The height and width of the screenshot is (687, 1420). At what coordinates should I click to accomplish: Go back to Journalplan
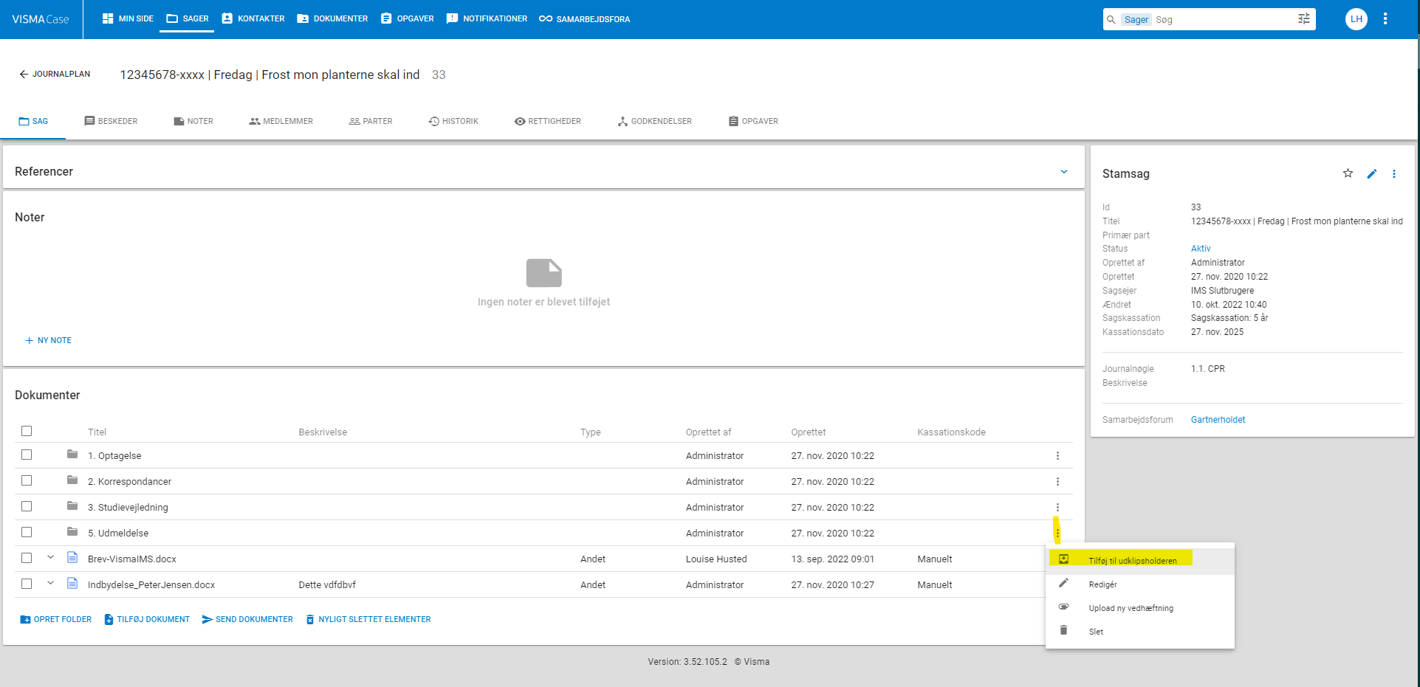tap(55, 74)
